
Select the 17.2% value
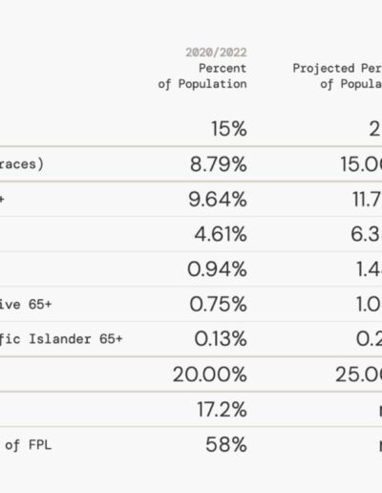click(222, 410)
